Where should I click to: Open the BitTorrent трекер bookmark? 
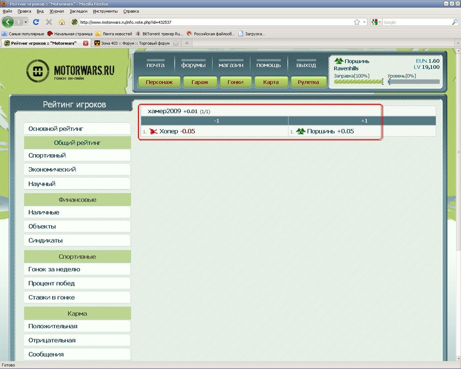pyautogui.click(x=159, y=34)
